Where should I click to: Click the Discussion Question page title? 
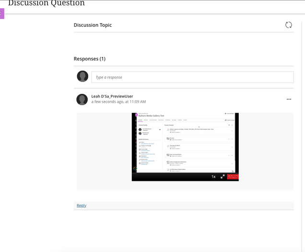(x=47, y=3)
